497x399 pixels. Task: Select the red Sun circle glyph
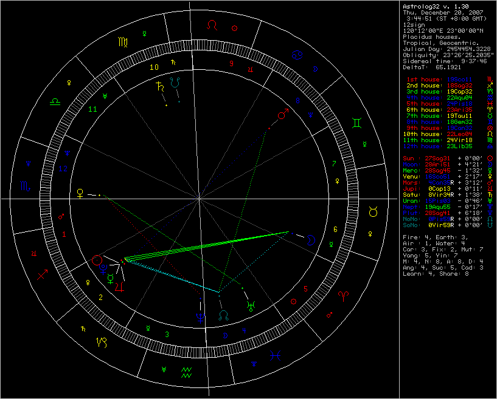[97, 261]
